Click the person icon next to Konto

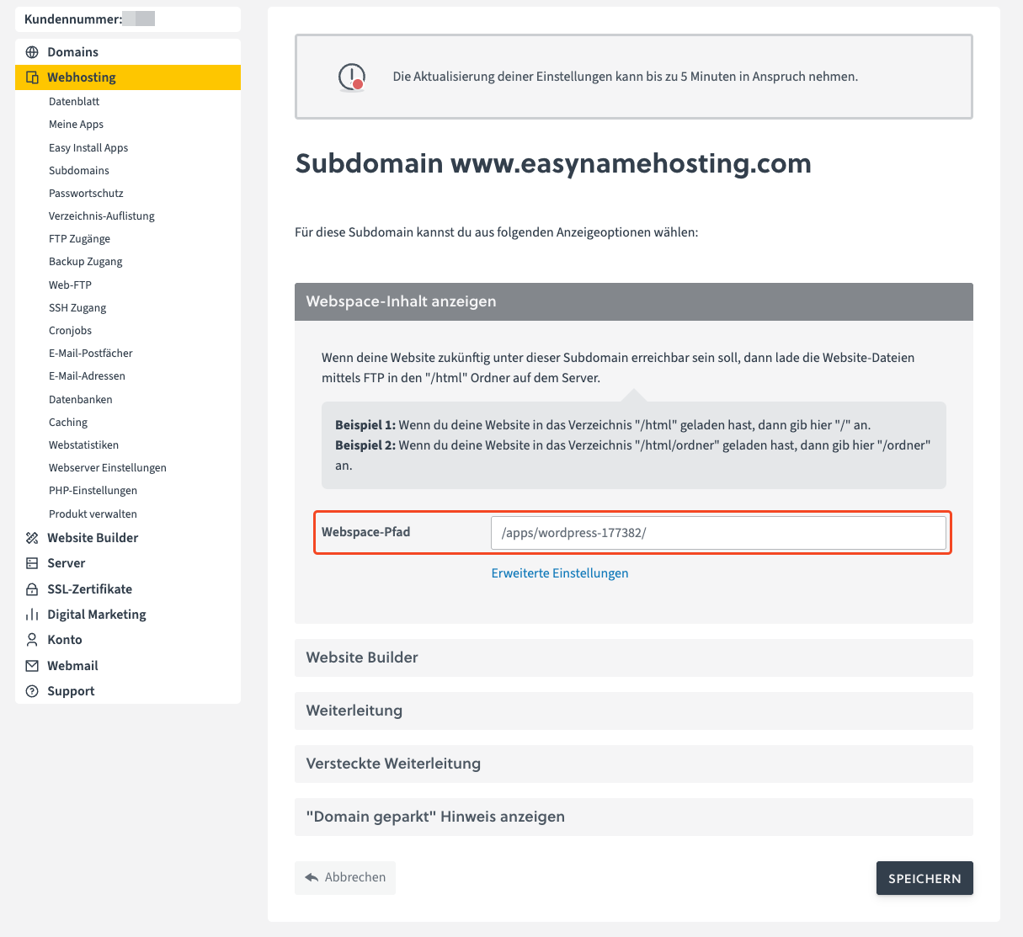pos(32,640)
